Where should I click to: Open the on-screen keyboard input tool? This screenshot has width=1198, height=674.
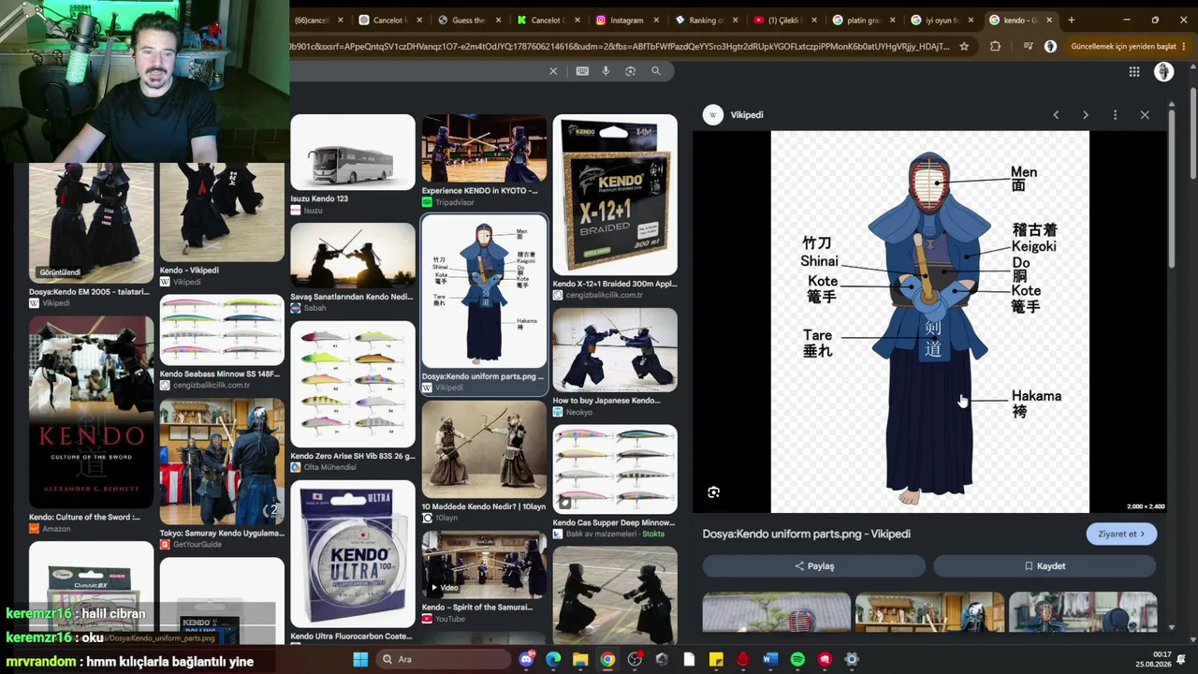coord(582,71)
